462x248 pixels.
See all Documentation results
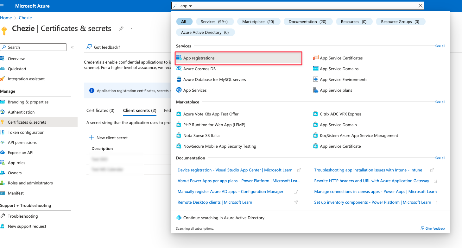click(x=440, y=158)
